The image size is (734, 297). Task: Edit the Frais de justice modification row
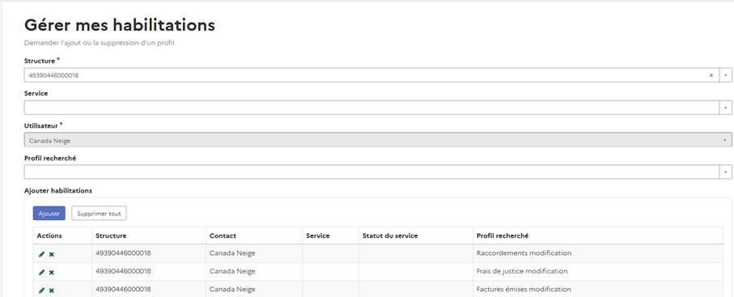click(x=41, y=272)
